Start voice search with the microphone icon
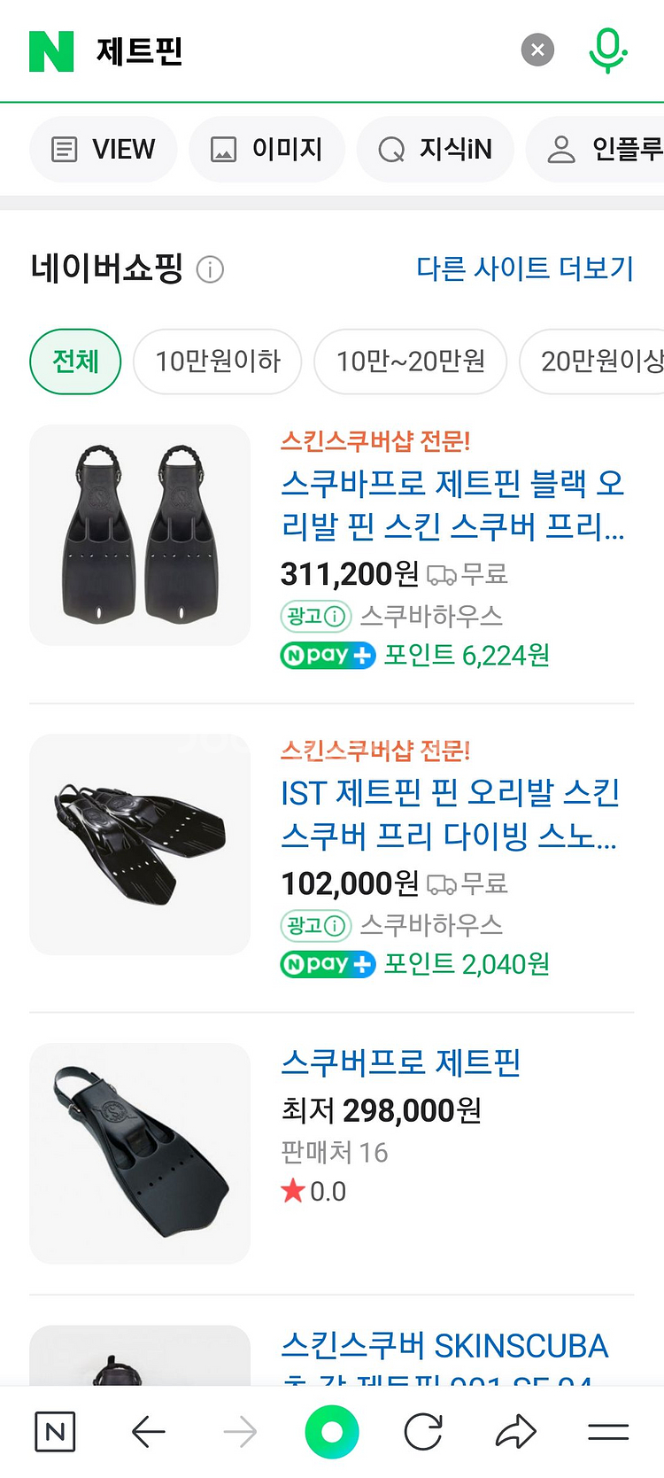Viewport: 664px width, 1478px height. point(607,50)
